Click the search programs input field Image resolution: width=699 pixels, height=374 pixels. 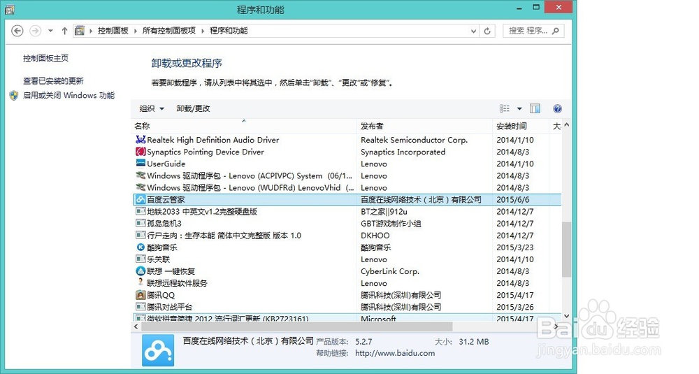(533, 31)
